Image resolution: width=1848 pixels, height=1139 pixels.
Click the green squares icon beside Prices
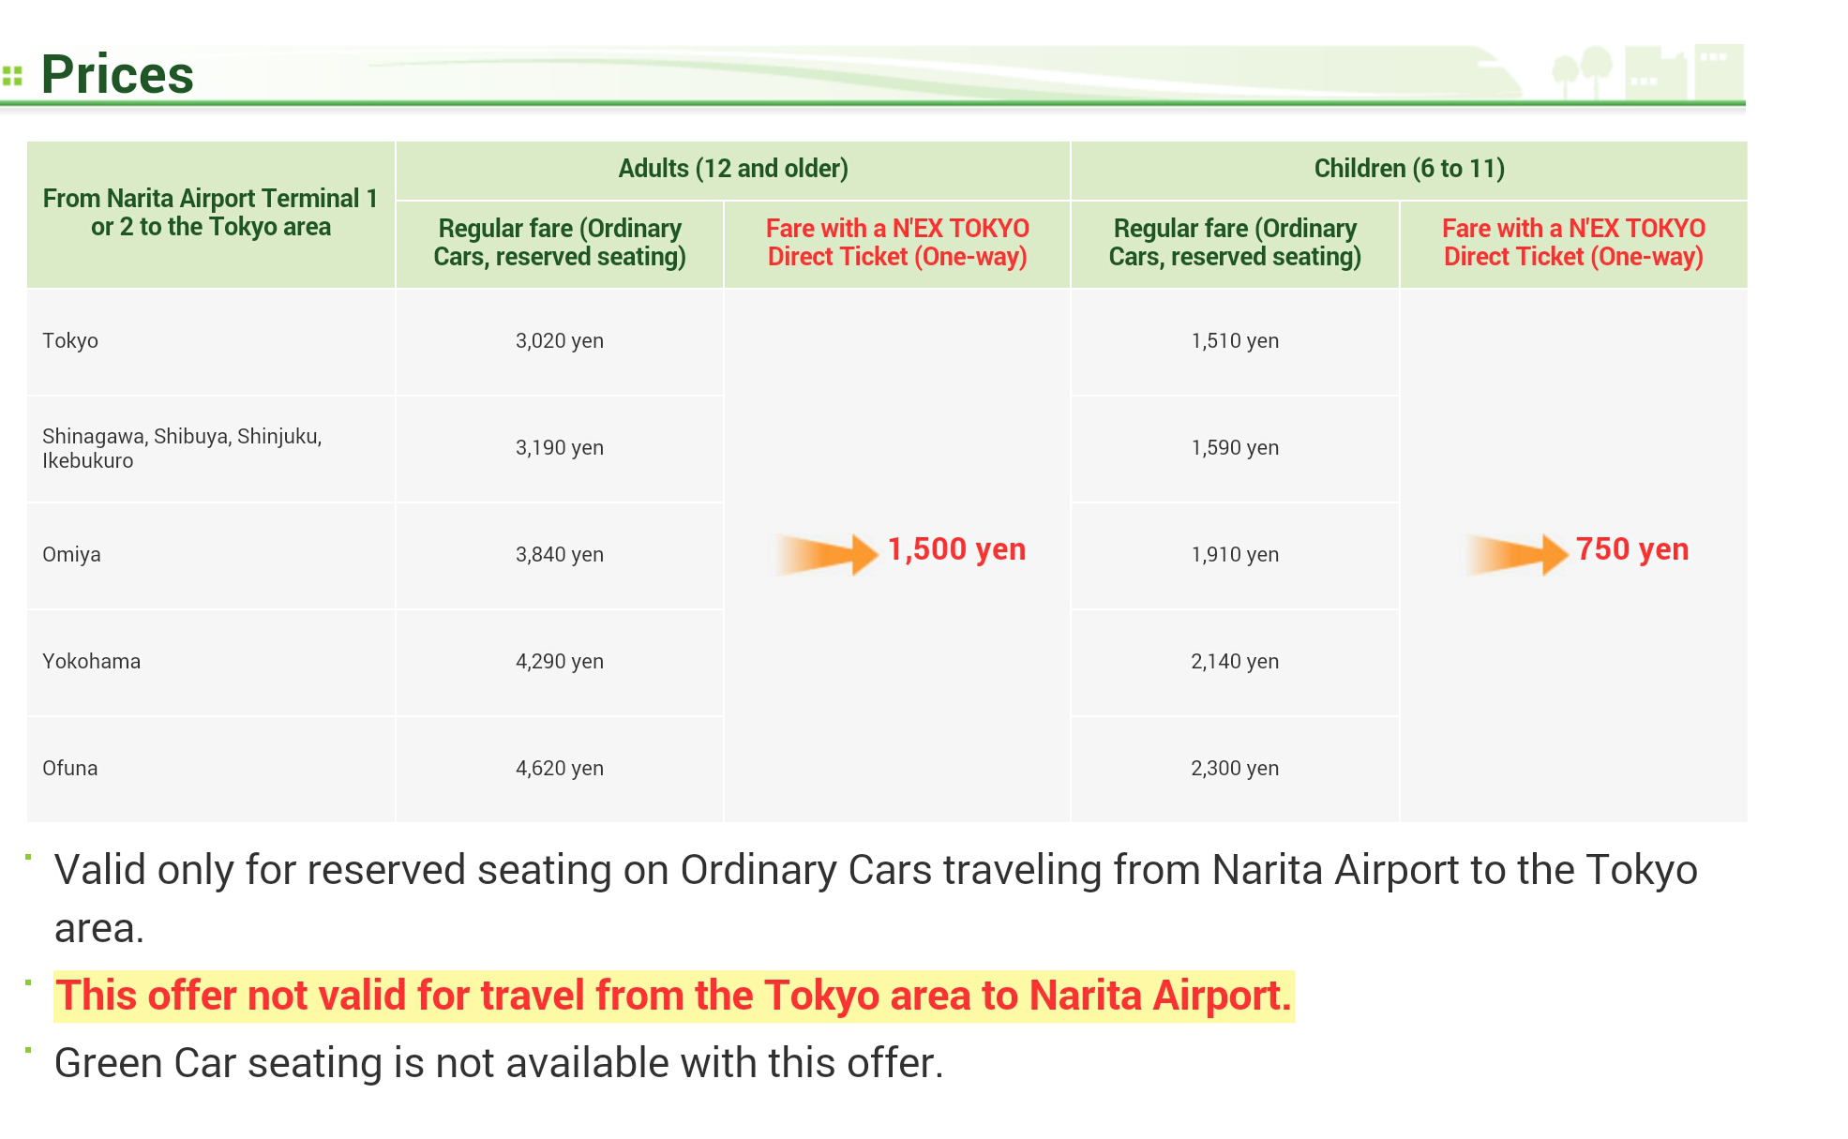(x=12, y=76)
